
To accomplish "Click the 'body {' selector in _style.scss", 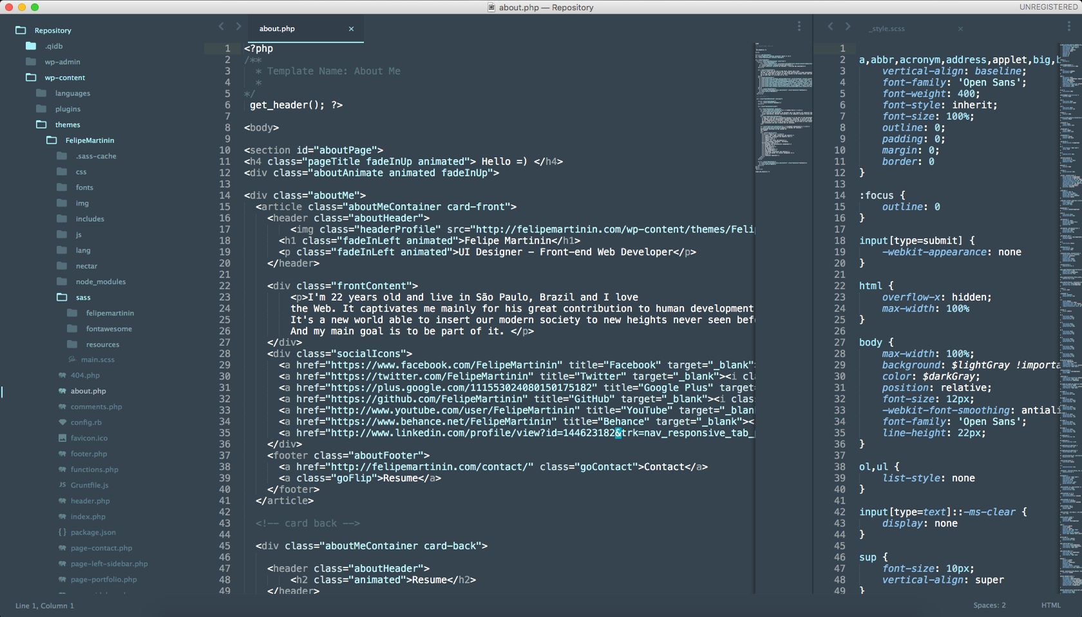I will pyautogui.click(x=876, y=343).
